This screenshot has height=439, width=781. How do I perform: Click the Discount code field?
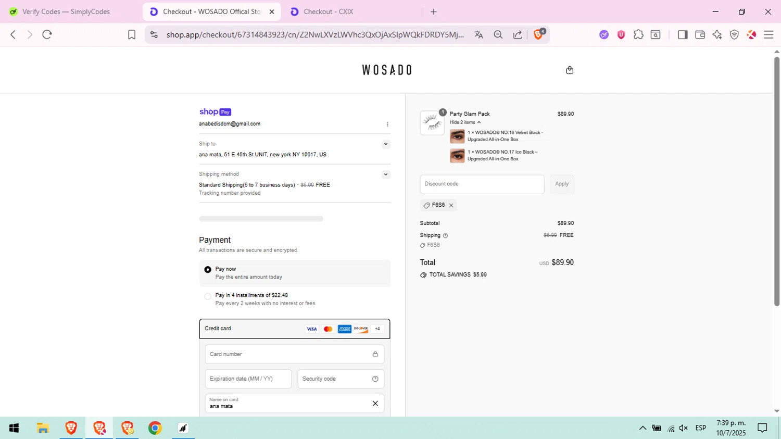click(482, 184)
